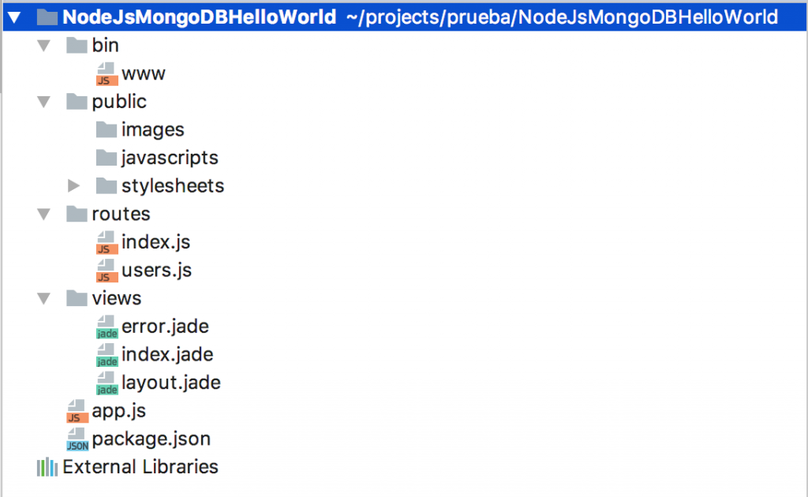Click the project root folder icon
808x497 pixels.
[x=47, y=17]
